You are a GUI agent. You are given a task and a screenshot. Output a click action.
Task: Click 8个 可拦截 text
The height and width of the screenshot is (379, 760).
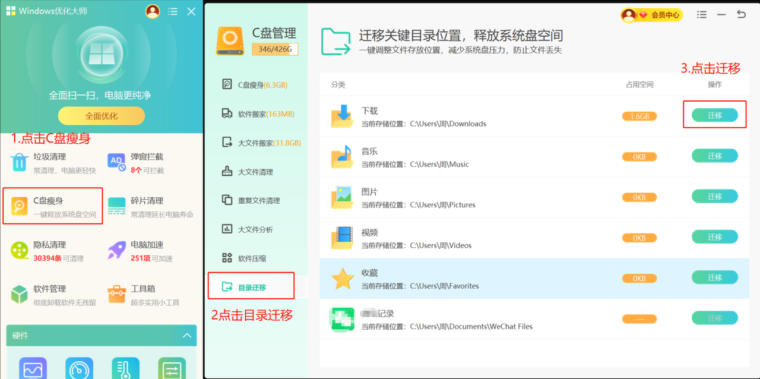tap(147, 170)
